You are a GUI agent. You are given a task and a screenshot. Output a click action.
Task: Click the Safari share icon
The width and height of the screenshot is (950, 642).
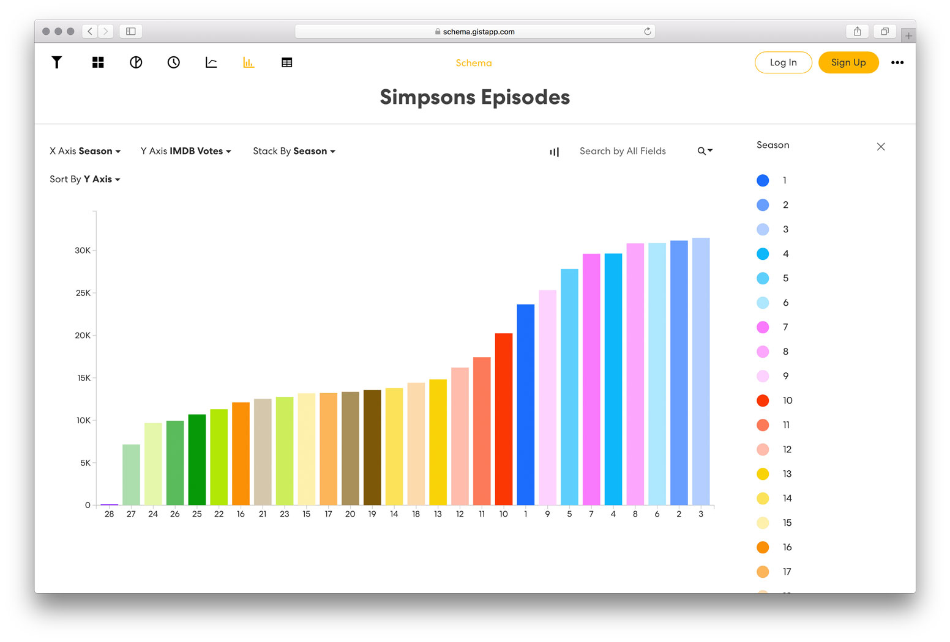coord(858,31)
